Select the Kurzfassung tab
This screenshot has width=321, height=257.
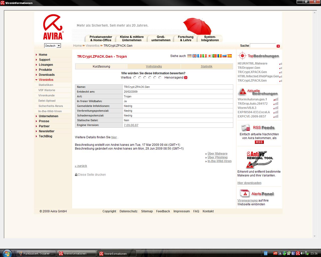point(101,67)
